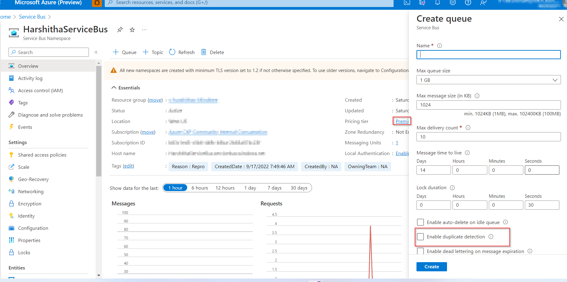Image resolution: width=567 pixels, height=282 pixels.
Task: Open Configuration settings
Action: tap(48, 228)
